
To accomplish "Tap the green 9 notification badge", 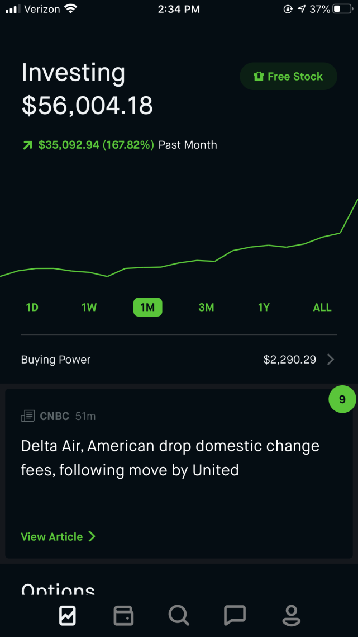I will (x=342, y=399).
